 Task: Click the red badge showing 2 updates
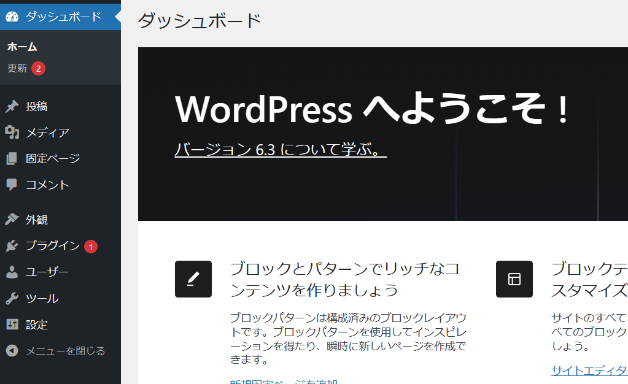tap(39, 69)
